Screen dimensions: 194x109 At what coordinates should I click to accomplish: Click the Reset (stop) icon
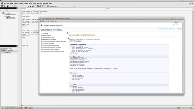(x=31, y=6)
